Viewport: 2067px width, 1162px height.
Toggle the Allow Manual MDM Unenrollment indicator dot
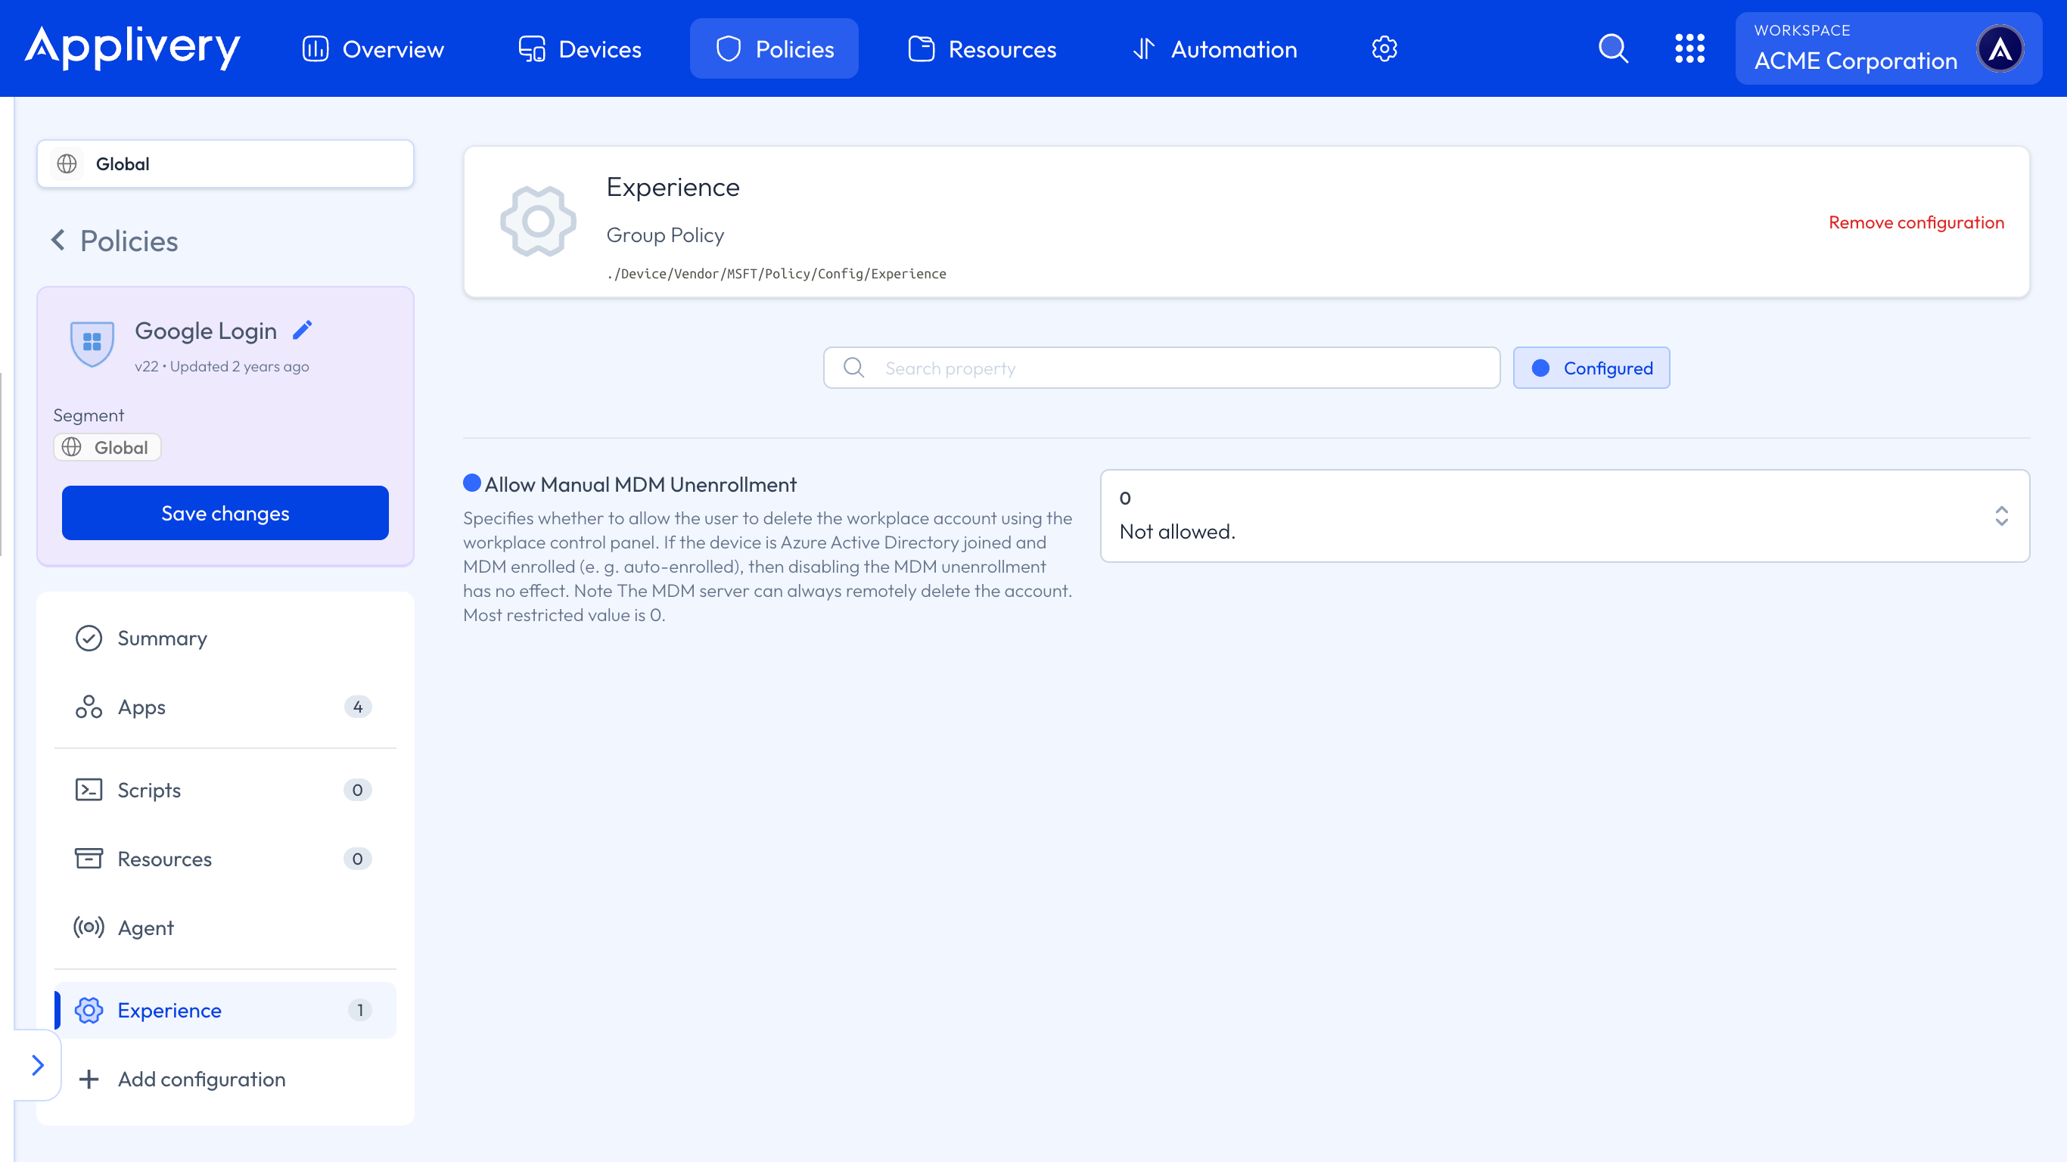(472, 483)
